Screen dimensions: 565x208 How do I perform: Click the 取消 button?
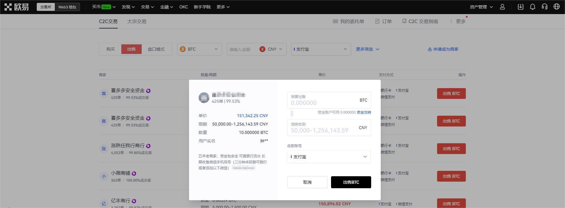pos(307,182)
